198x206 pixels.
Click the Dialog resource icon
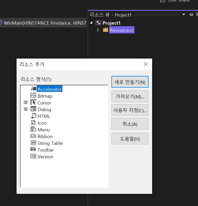tap(33, 109)
